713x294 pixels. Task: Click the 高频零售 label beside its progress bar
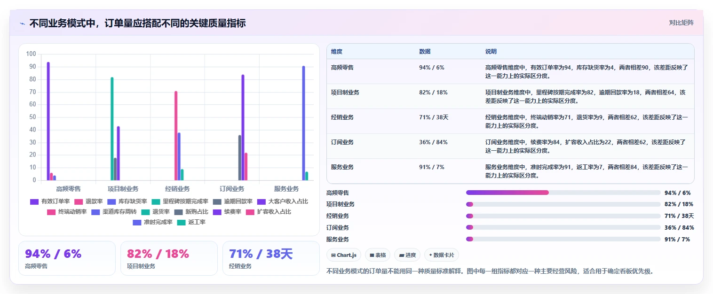click(338, 193)
